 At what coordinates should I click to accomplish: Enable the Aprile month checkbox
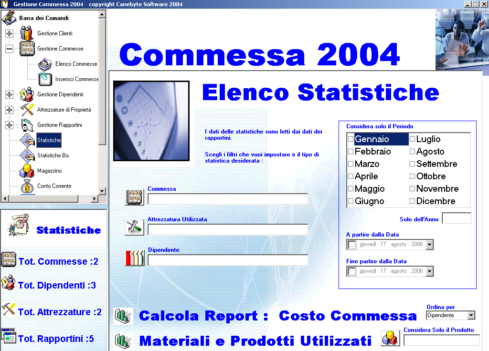(x=351, y=176)
